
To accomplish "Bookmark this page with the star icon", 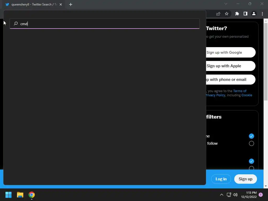I will [x=227, y=14].
